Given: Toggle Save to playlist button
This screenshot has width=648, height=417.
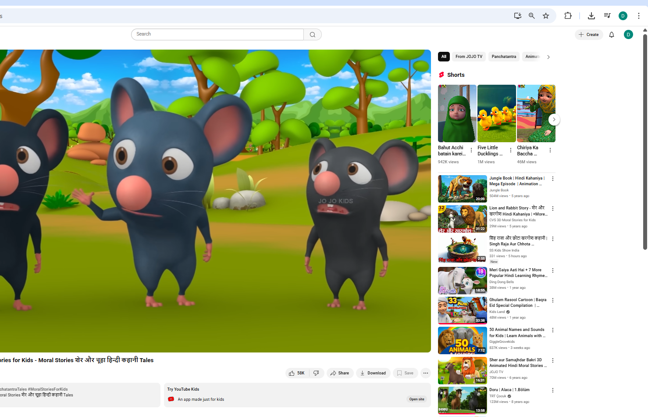Looking at the screenshot, I should 405,373.
